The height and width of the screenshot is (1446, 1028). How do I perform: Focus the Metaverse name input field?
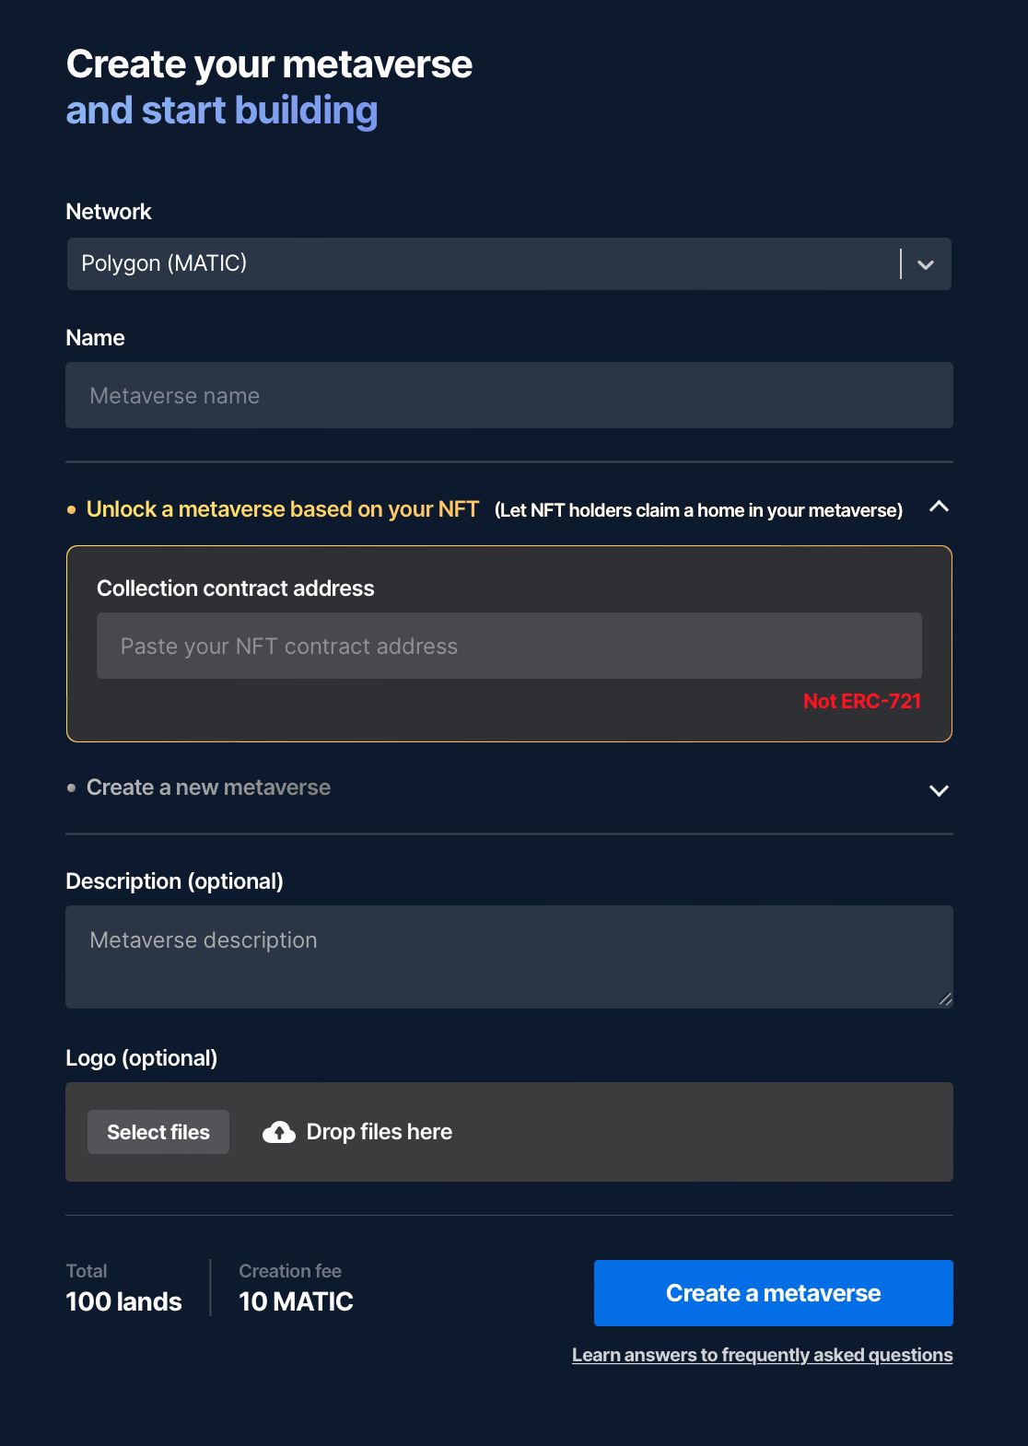pyautogui.click(x=509, y=395)
